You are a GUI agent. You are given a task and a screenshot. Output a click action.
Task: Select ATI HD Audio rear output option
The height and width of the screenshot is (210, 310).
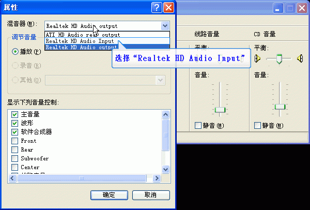click(107, 35)
